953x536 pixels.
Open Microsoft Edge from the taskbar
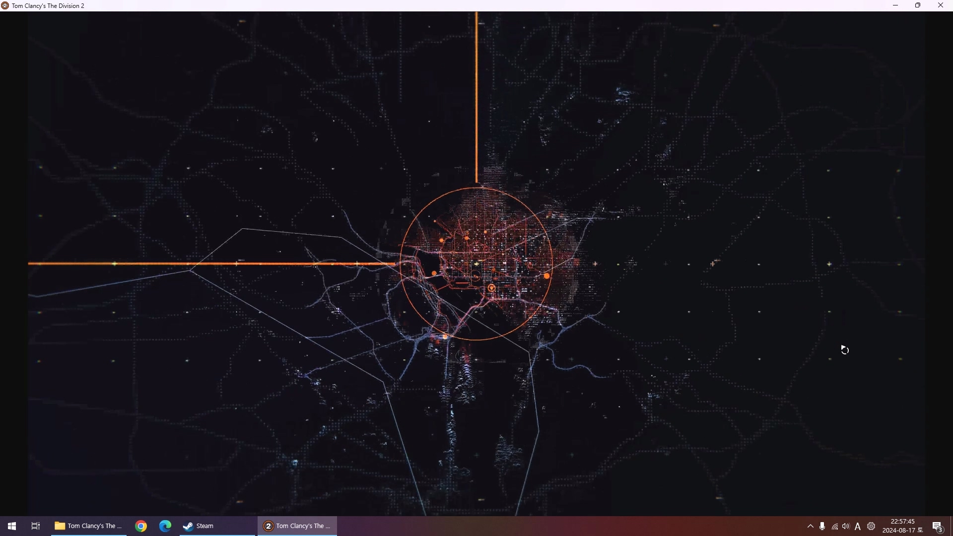(165, 526)
